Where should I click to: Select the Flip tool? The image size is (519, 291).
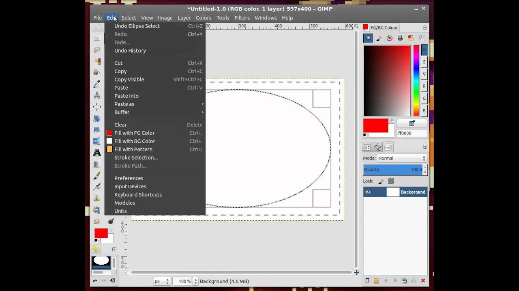97,141
